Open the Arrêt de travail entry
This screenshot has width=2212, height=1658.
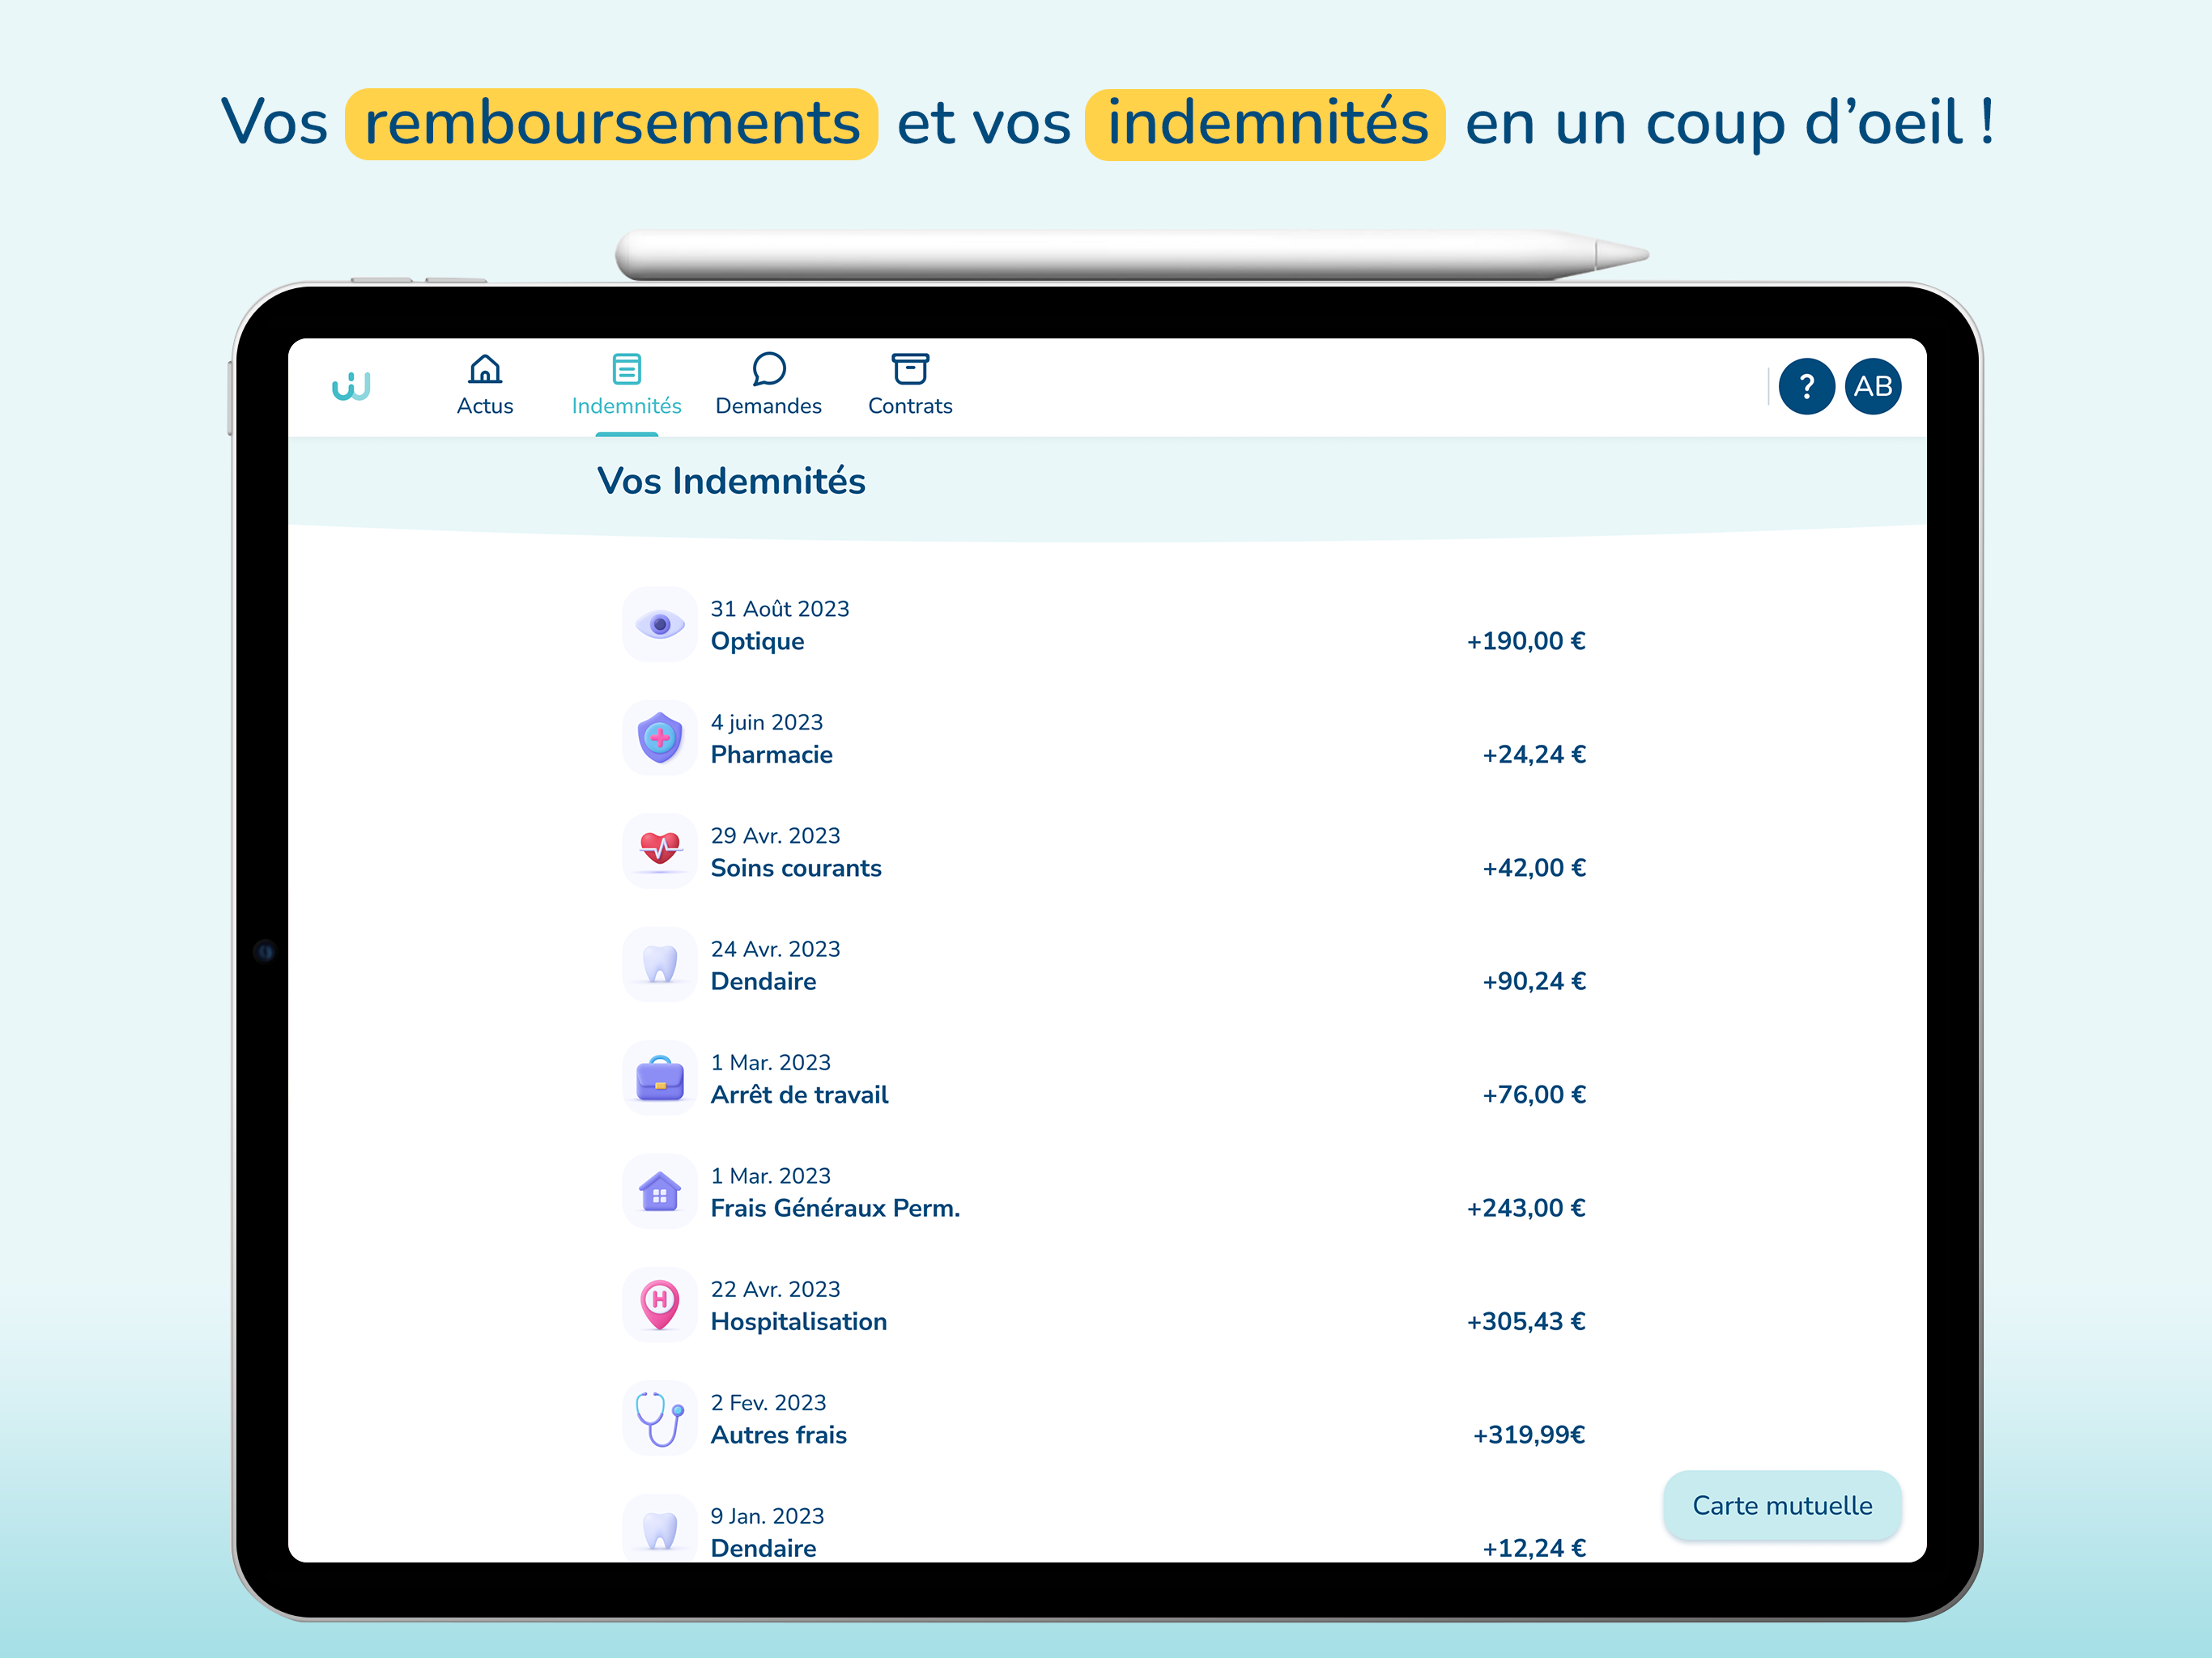tap(1104, 1078)
